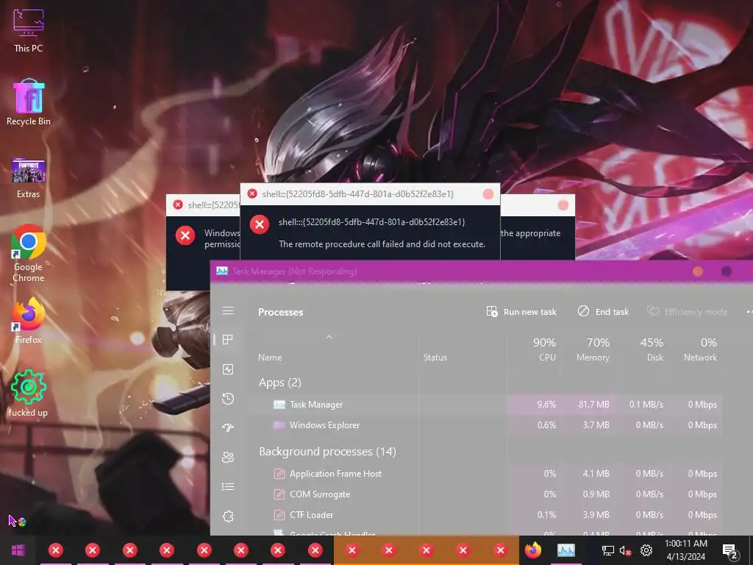
Task: Select the Task Manager process row
Action: pyautogui.click(x=485, y=405)
